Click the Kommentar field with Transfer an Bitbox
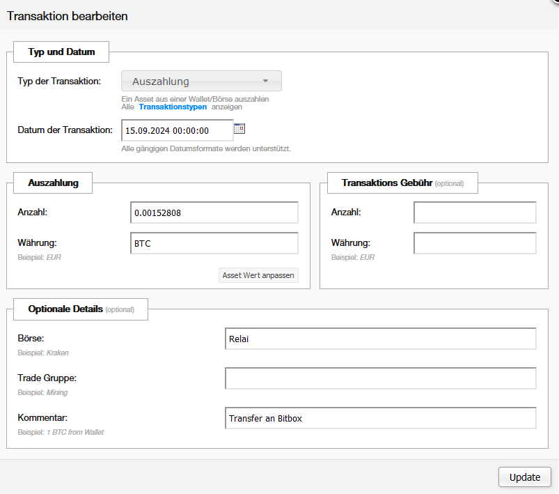 [381, 418]
